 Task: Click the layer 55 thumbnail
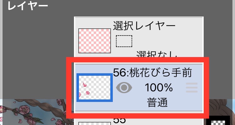click(95, 123)
